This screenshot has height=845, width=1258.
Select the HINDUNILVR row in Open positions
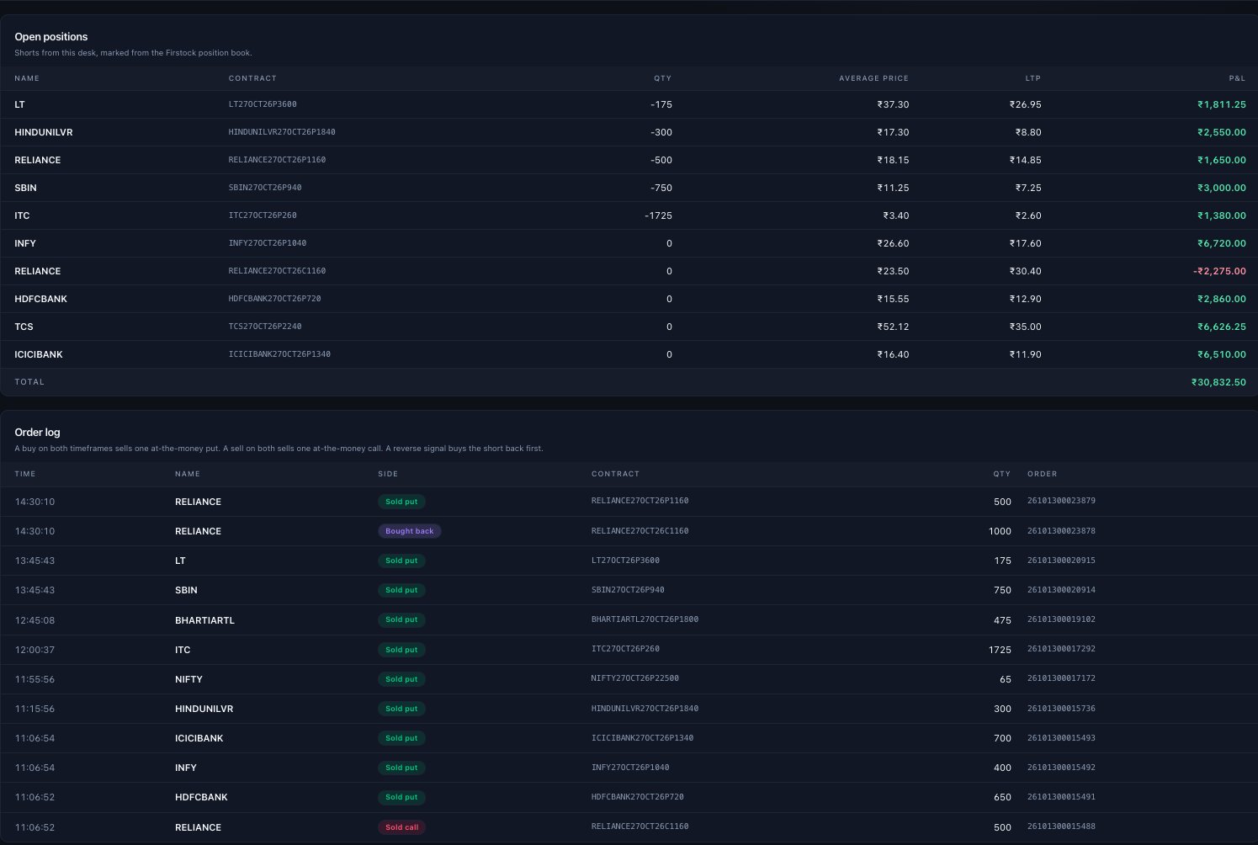(629, 132)
